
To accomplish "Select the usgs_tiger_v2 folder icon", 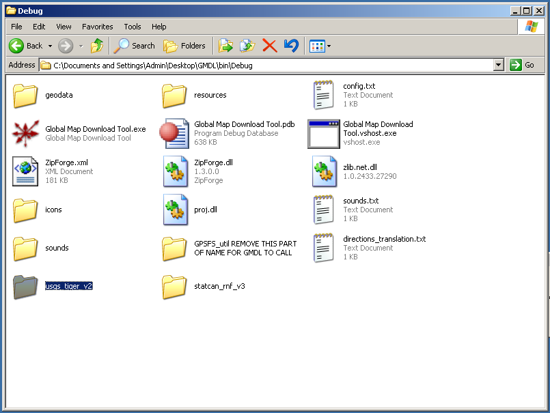I will pos(25,287).
